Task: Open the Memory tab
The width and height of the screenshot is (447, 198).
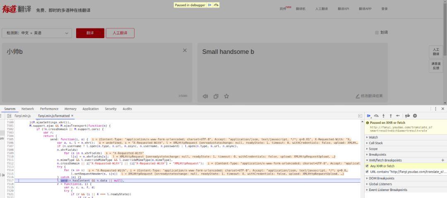Action: pos(70,109)
